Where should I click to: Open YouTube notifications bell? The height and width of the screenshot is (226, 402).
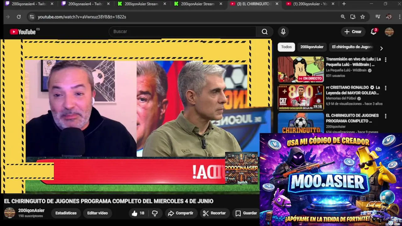(x=373, y=32)
